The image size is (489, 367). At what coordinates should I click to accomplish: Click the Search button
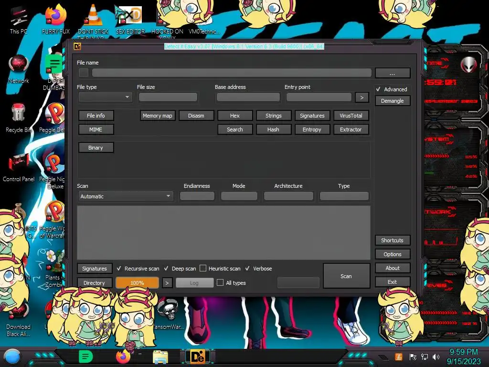(x=235, y=129)
